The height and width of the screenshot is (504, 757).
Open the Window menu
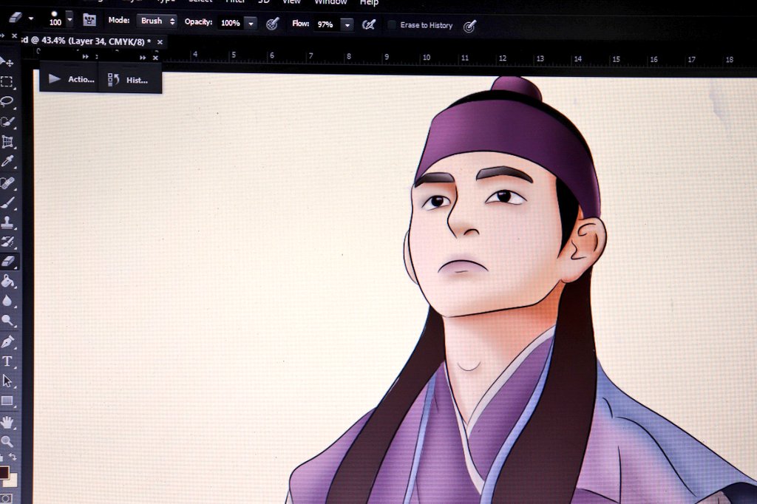click(330, 2)
